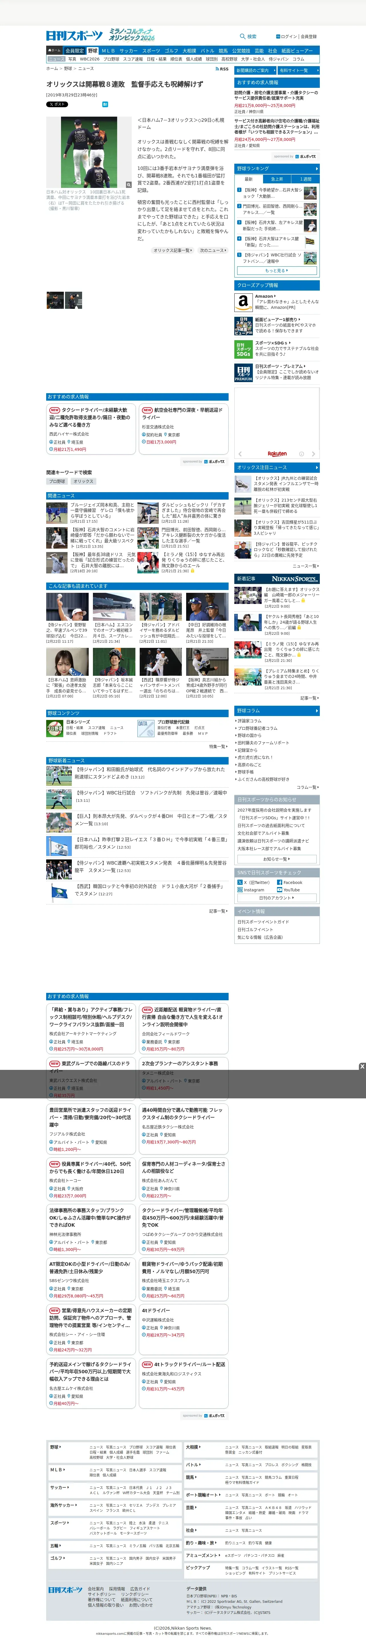
Task: Open the Instagram icon in SNS box
Action: 240,890
